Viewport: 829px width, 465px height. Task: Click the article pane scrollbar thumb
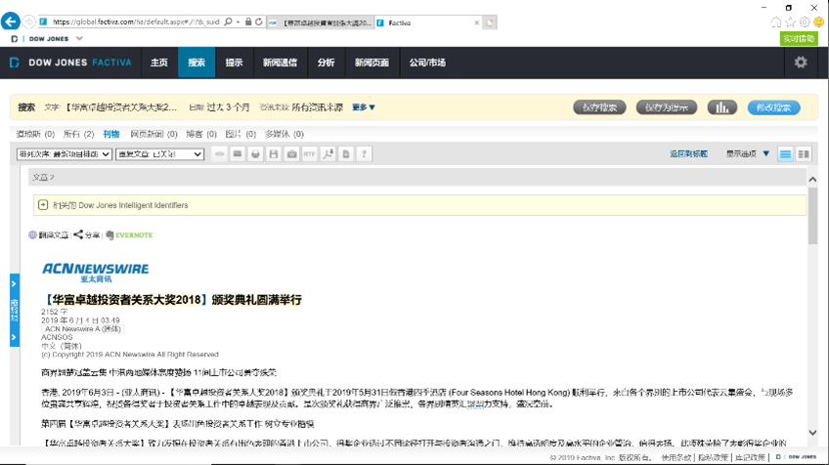pos(812,215)
